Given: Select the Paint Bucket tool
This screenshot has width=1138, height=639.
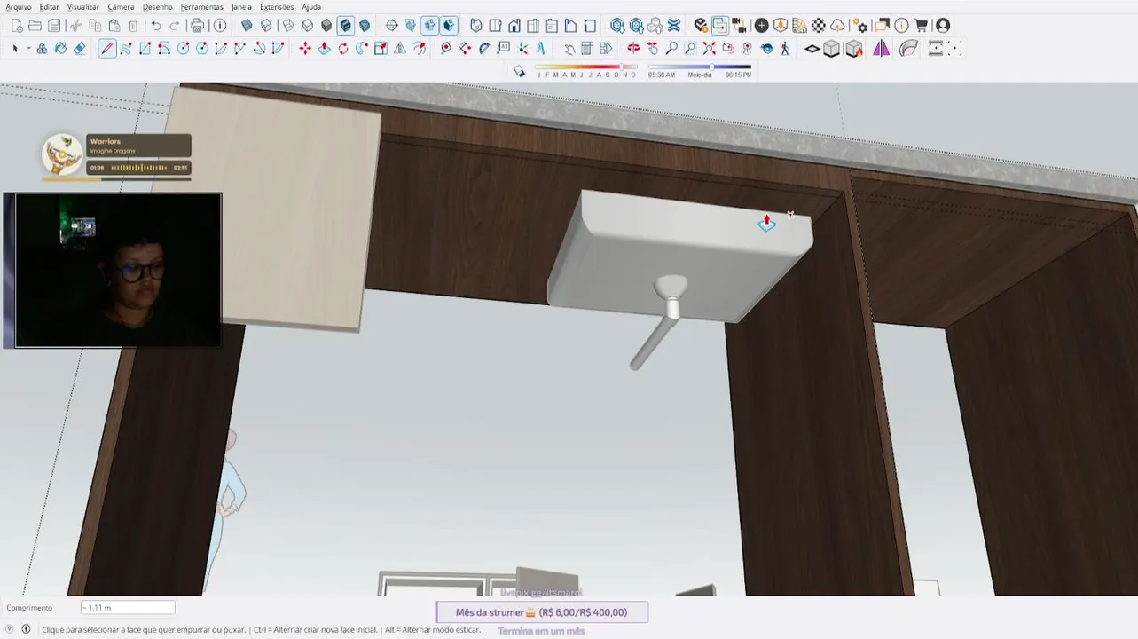Looking at the screenshot, I should (x=60, y=49).
